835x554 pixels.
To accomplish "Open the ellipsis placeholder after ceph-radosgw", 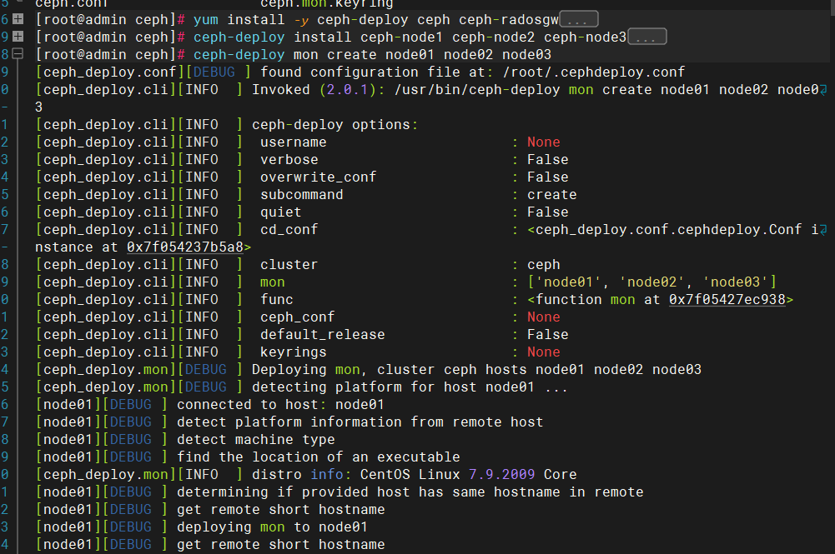I will 579,20.
